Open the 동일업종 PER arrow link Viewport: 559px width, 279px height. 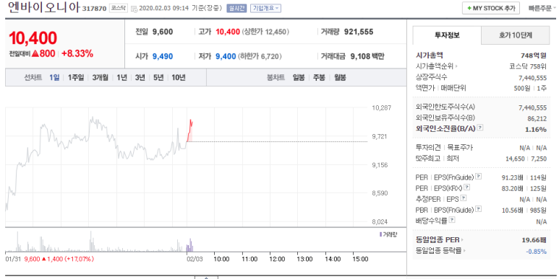(x=462, y=240)
